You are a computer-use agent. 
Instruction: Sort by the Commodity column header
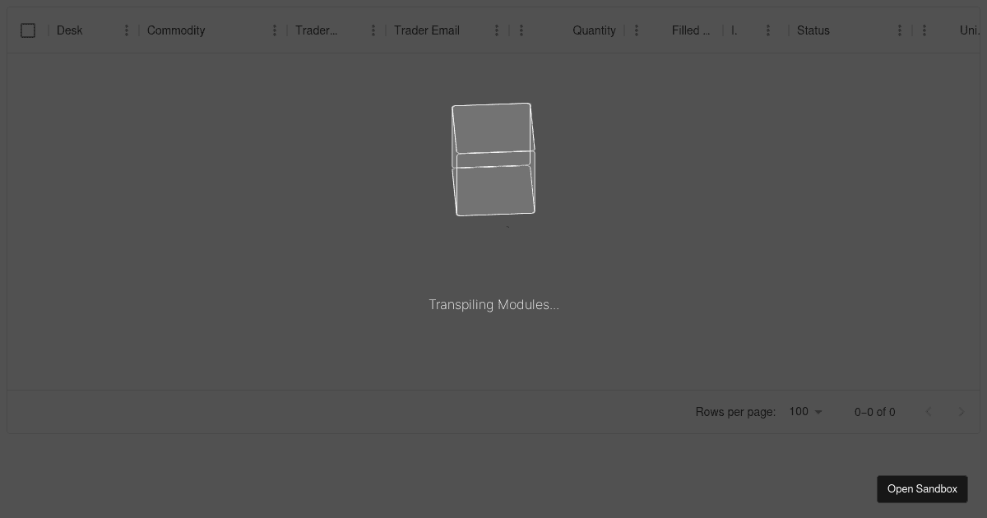[x=176, y=30]
